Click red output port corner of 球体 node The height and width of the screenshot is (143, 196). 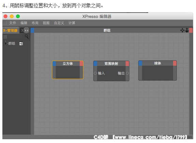(x=175, y=63)
